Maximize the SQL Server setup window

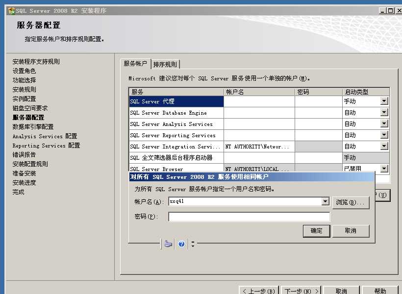pos(390,11)
